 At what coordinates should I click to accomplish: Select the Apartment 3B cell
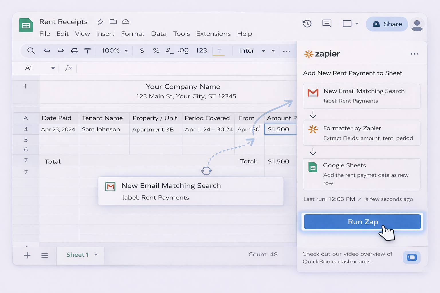[x=156, y=129]
